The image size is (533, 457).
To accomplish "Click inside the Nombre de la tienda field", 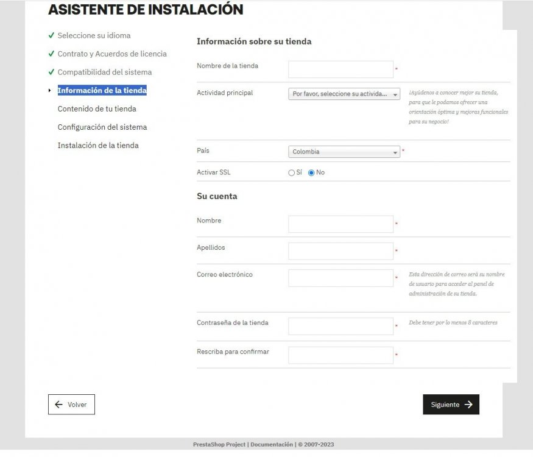I will pyautogui.click(x=340, y=69).
